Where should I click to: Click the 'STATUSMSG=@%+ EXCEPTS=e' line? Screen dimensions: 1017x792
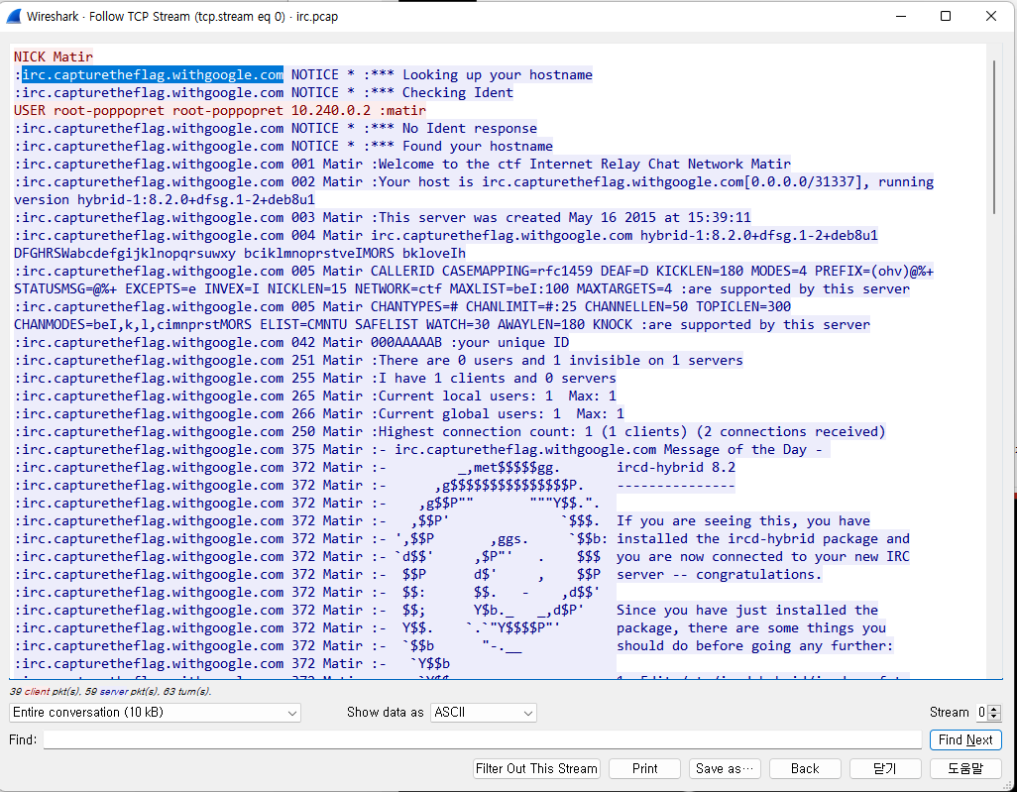tap(462, 288)
